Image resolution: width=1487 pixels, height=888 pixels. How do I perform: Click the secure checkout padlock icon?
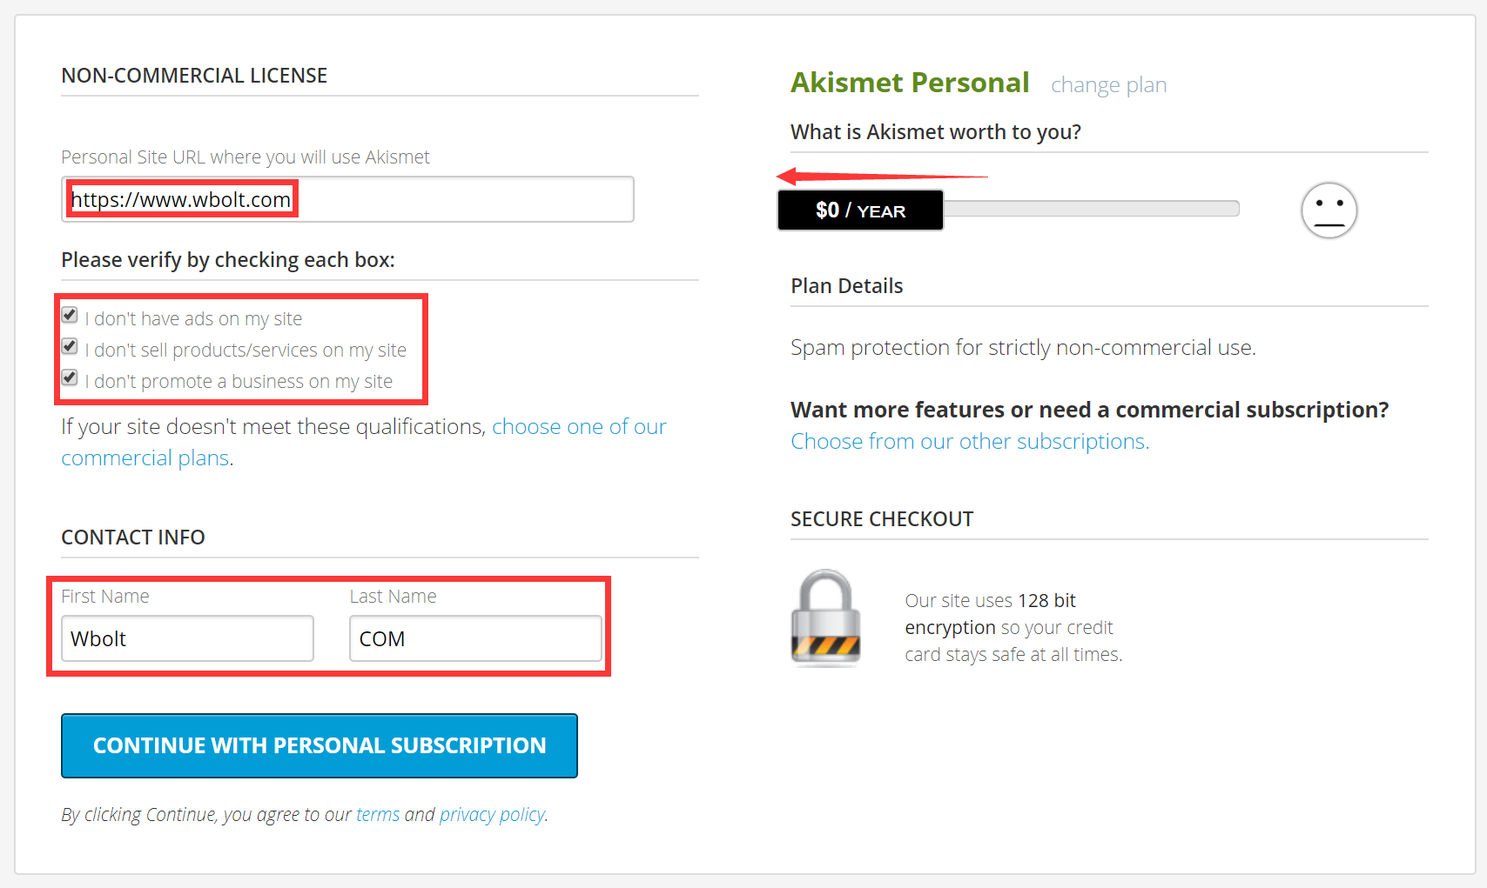(x=825, y=618)
